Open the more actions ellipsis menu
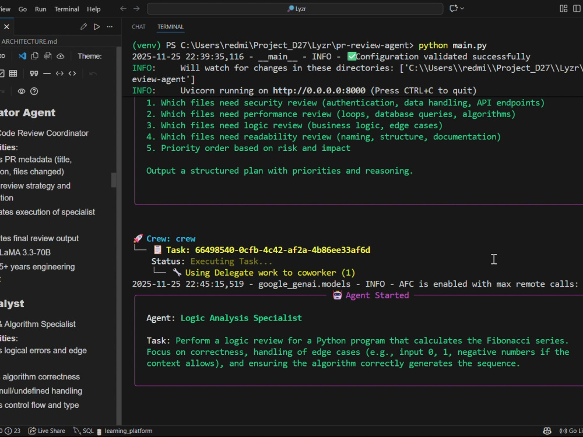 coord(110,27)
